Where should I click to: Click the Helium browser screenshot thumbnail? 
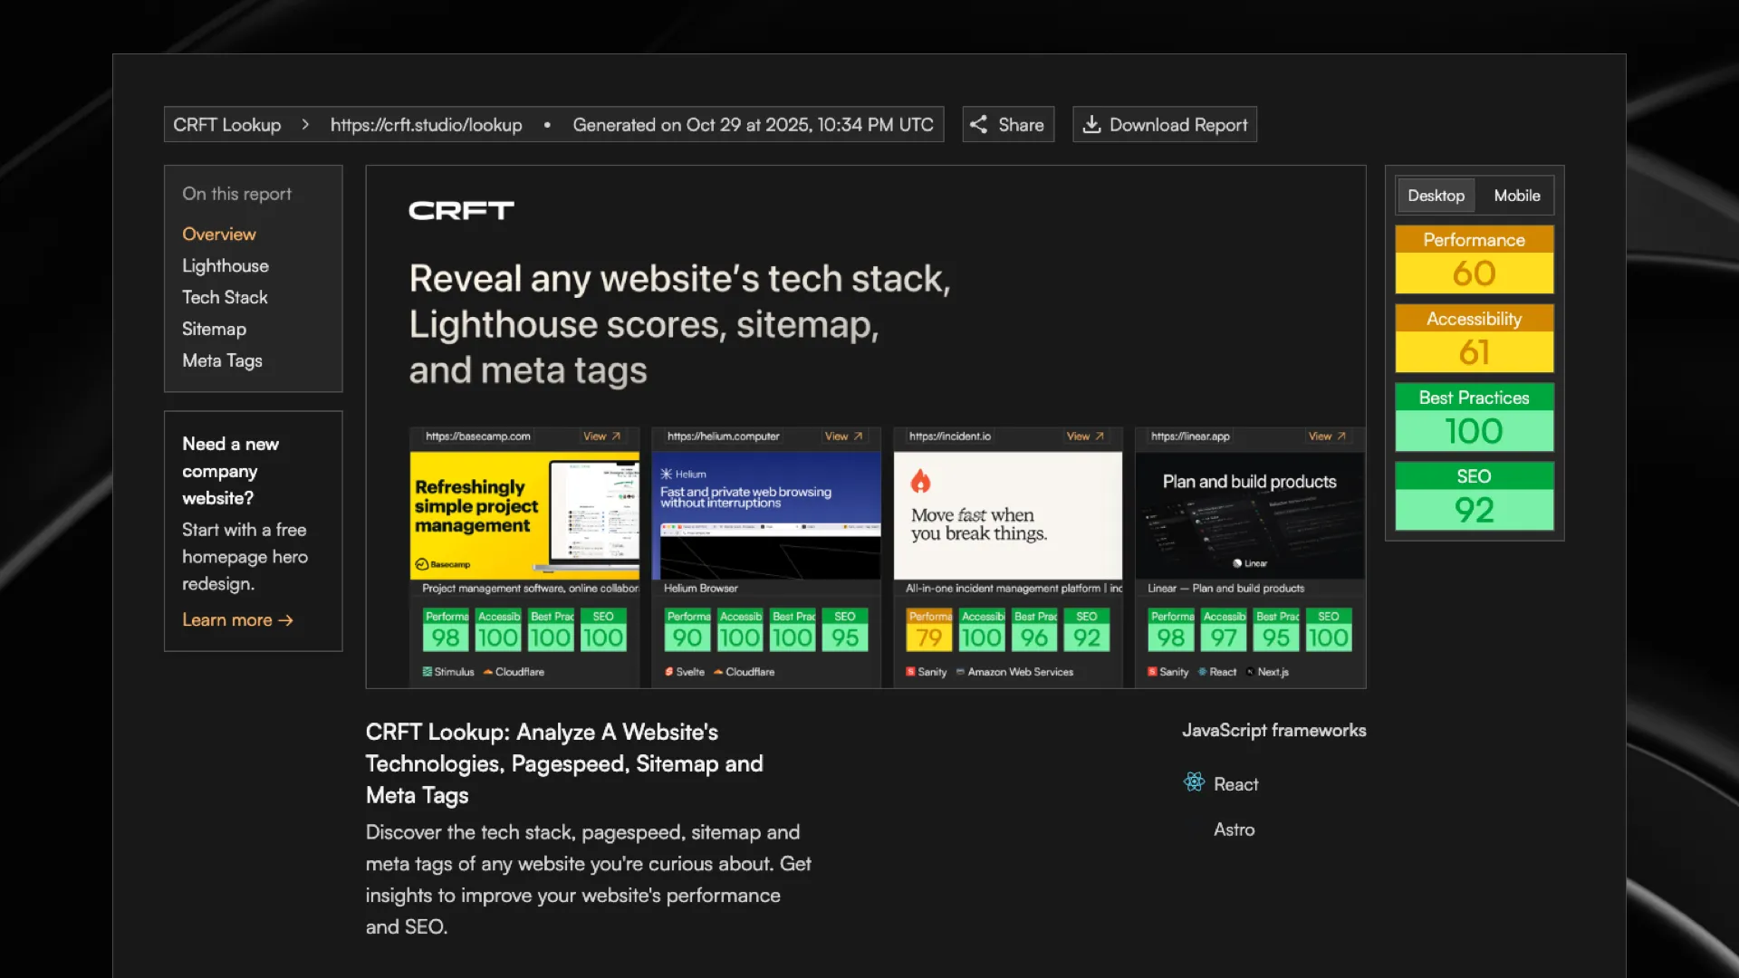765,516
